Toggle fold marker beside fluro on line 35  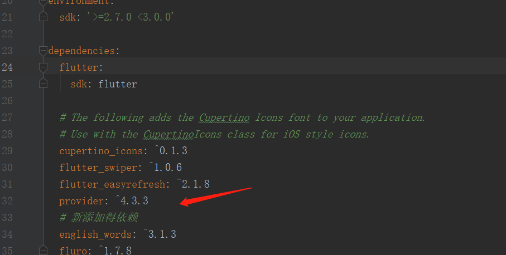(43, 250)
